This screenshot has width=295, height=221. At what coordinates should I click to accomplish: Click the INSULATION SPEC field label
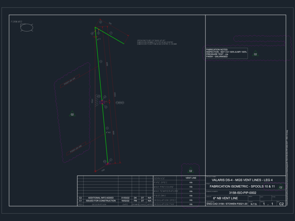coord(165,200)
